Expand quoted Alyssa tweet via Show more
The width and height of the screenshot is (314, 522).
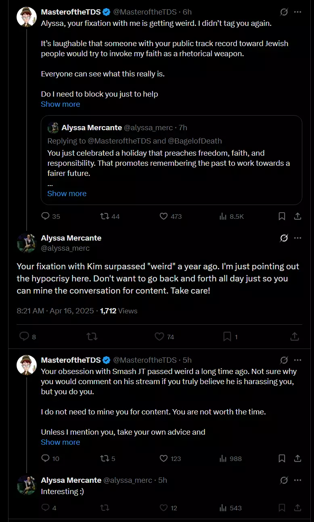67,193
